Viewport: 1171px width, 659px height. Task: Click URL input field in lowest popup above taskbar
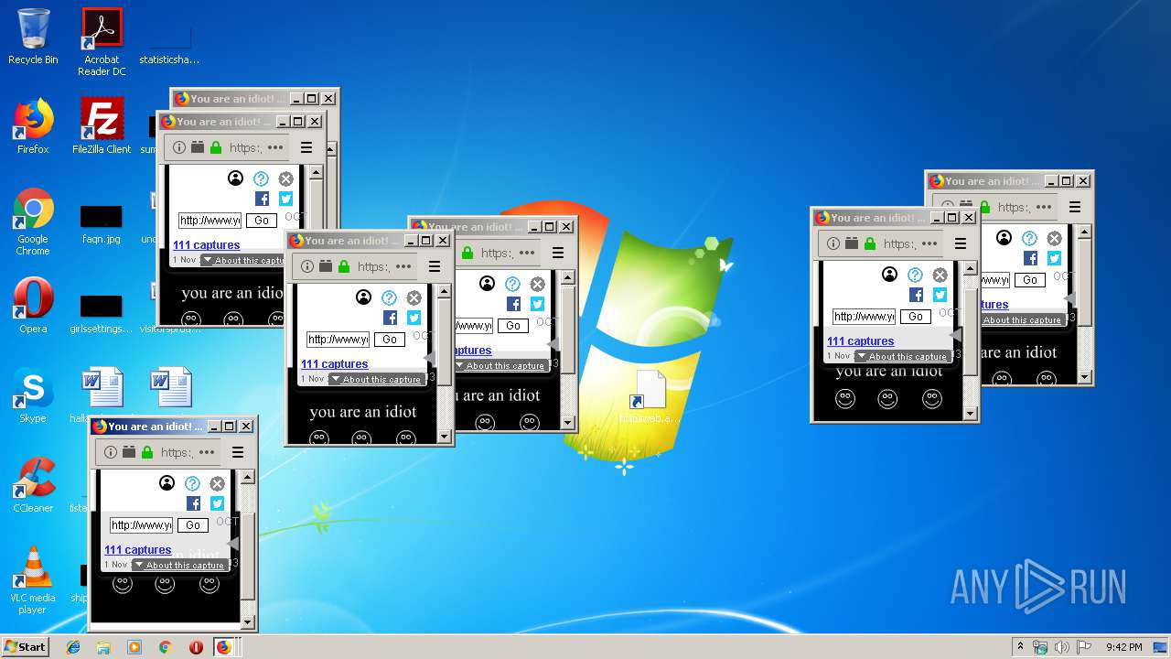point(141,525)
